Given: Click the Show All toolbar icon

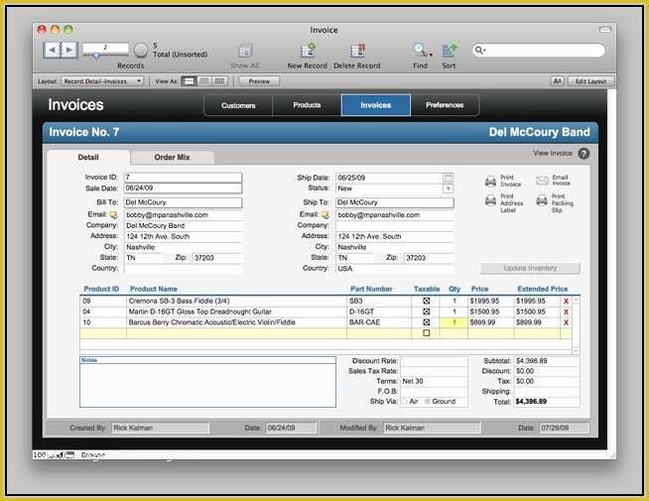Looking at the screenshot, I should (245, 52).
